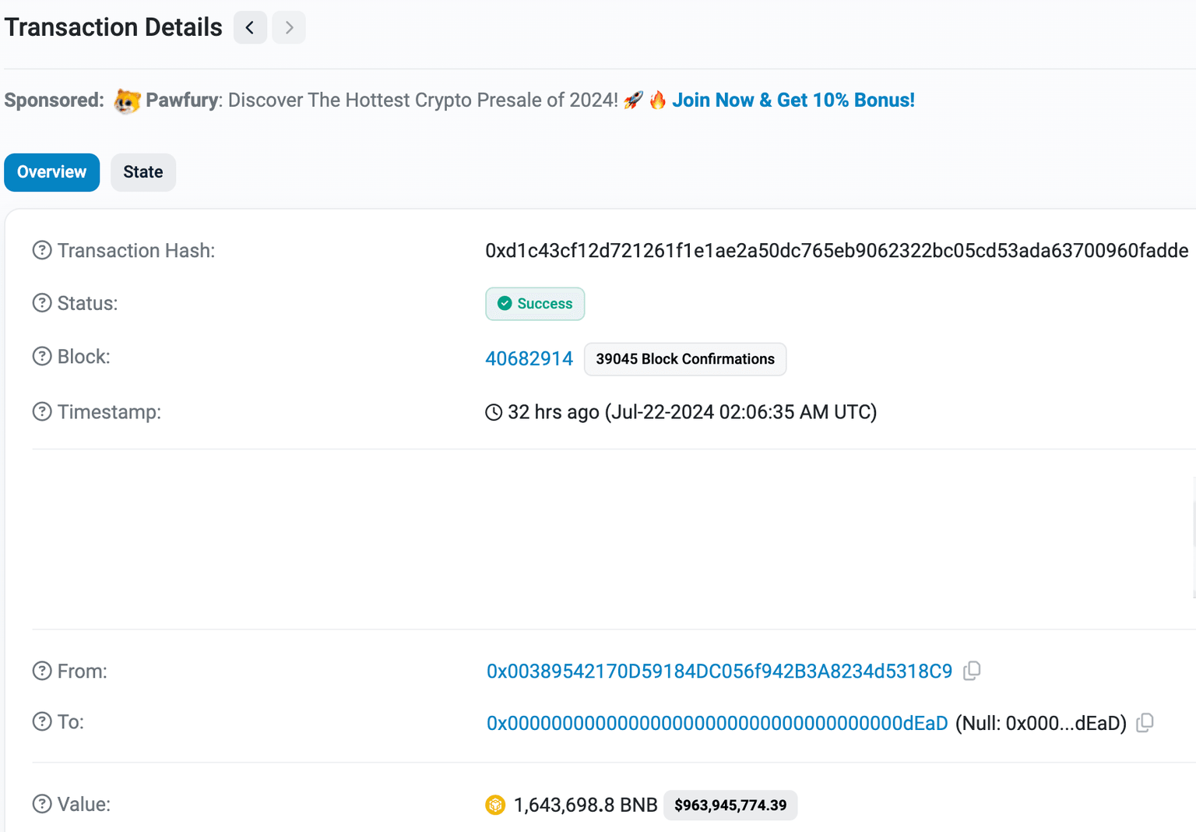Open the 0x000...dEaD recipient address link
The width and height of the screenshot is (1196, 832).
tap(716, 724)
